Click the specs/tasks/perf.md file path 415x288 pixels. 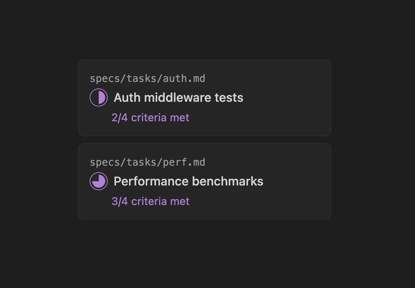click(x=147, y=162)
